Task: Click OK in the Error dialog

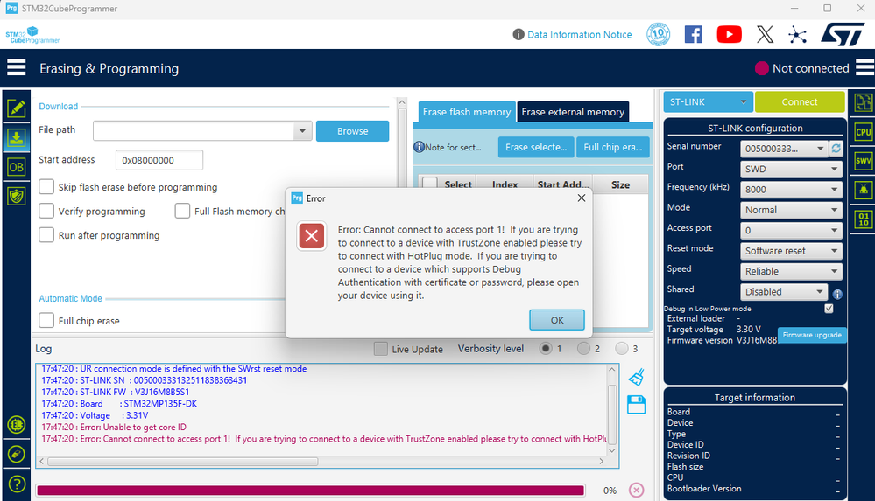Action: (557, 320)
